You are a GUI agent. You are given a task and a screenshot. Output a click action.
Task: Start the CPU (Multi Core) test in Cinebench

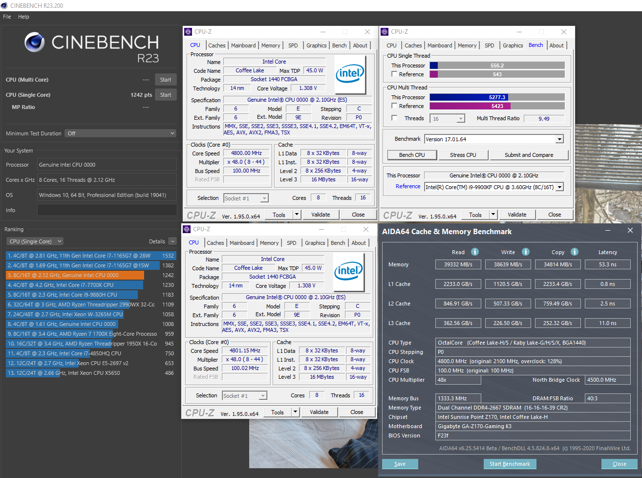(166, 80)
